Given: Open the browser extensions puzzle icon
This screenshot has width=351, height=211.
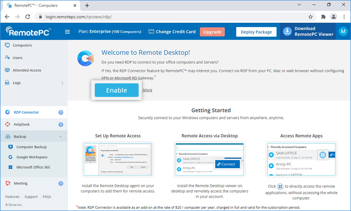Looking at the screenshot, I should click(323, 17).
